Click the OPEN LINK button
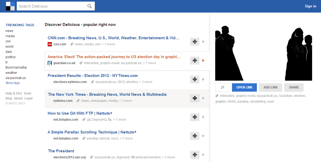Viewport: 321px width, 162px height. click(244, 87)
